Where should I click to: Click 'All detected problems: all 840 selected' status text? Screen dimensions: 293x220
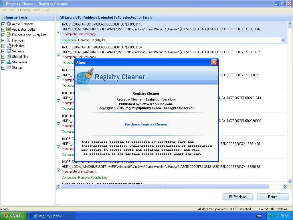[x=224, y=209]
